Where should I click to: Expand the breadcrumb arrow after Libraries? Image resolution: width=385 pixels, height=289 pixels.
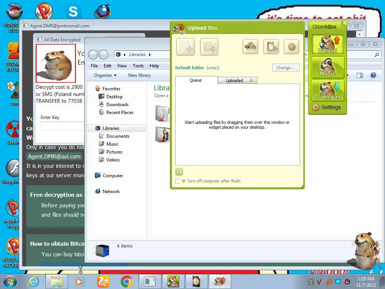point(150,55)
